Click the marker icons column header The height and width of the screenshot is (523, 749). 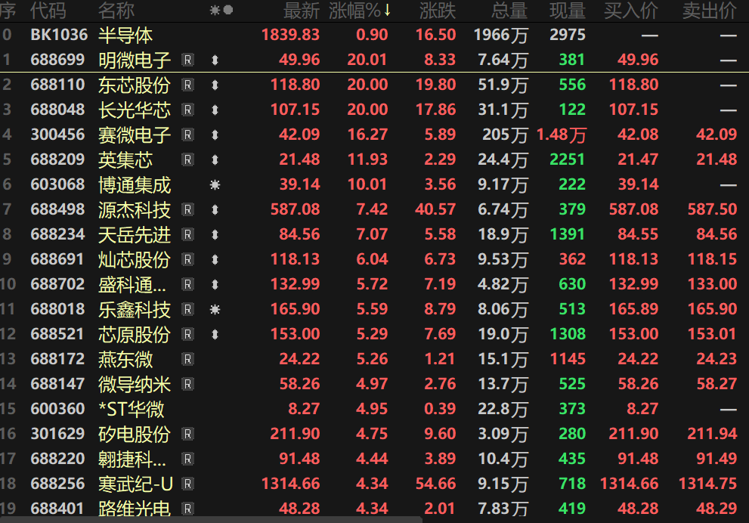click(x=221, y=10)
